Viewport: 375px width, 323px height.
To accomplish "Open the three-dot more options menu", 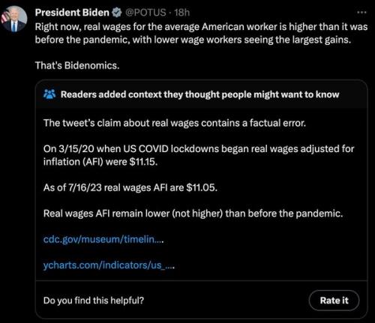I will [361, 12].
